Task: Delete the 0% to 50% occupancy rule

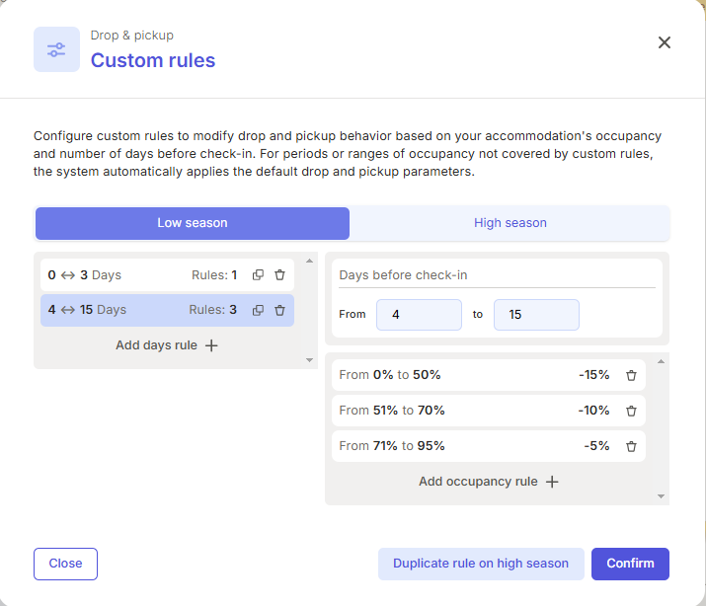Action: pyautogui.click(x=631, y=375)
